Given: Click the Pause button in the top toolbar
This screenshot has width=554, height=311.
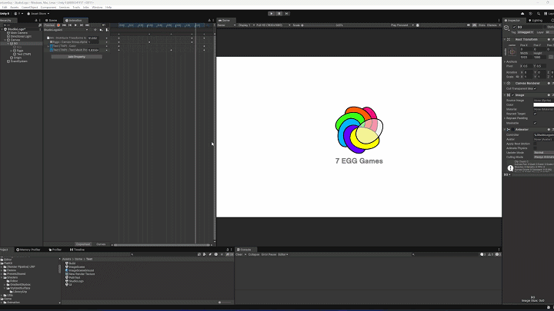Looking at the screenshot, I should (279, 13).
